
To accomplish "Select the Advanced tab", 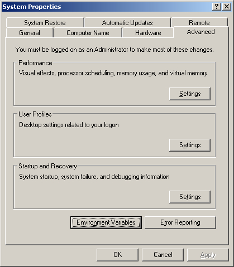I will pyautogui.click(x=201, y=32).
